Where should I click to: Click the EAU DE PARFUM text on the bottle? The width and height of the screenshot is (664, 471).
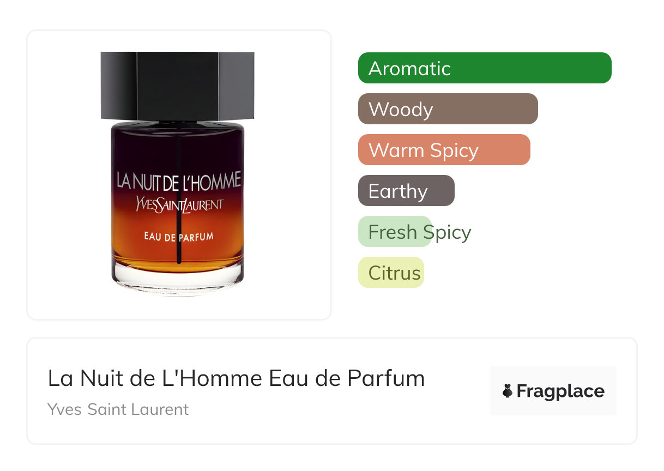pos(178,237)
